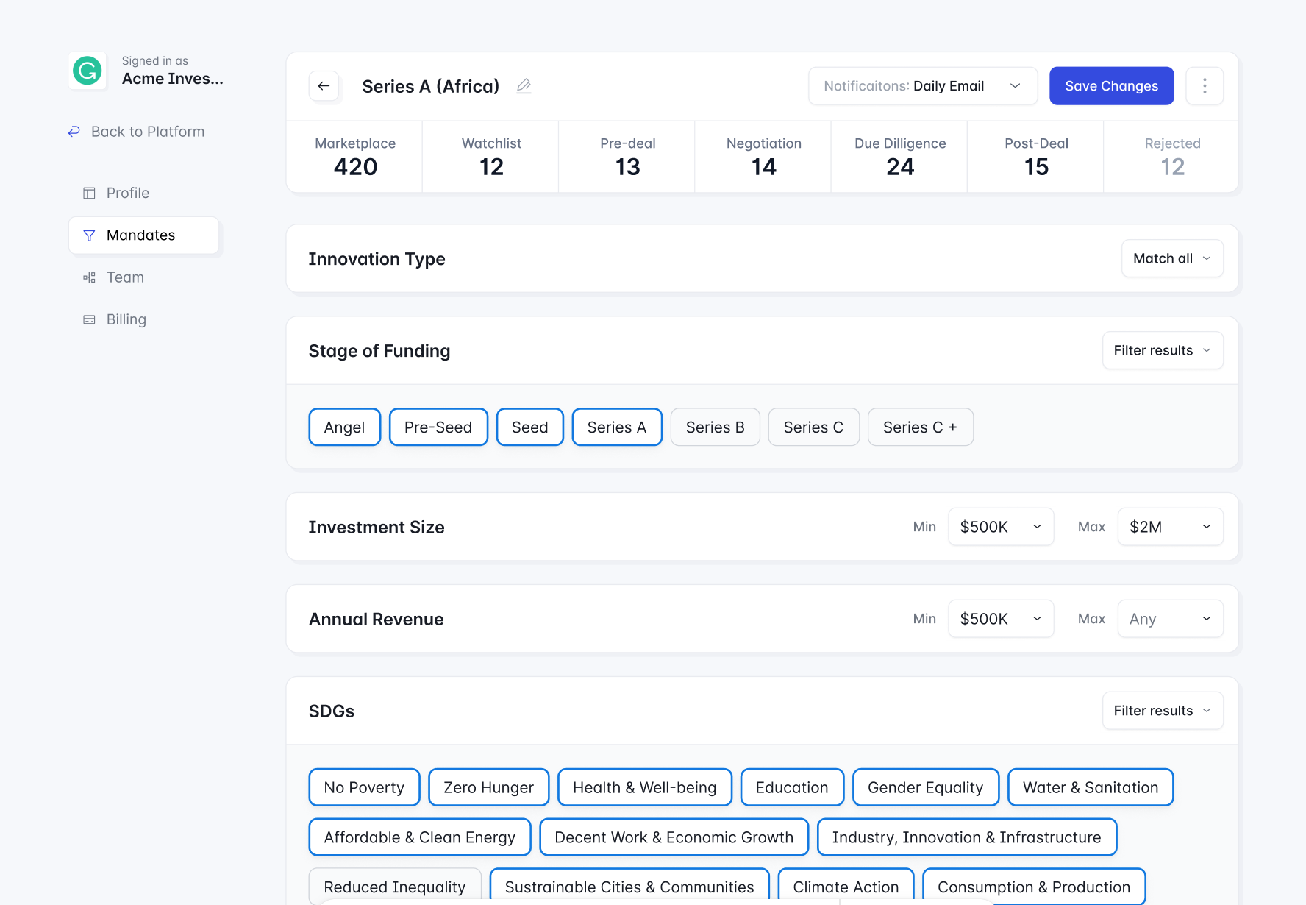Expand the Innovation Type Match all dropdown

pos(1171,258)
